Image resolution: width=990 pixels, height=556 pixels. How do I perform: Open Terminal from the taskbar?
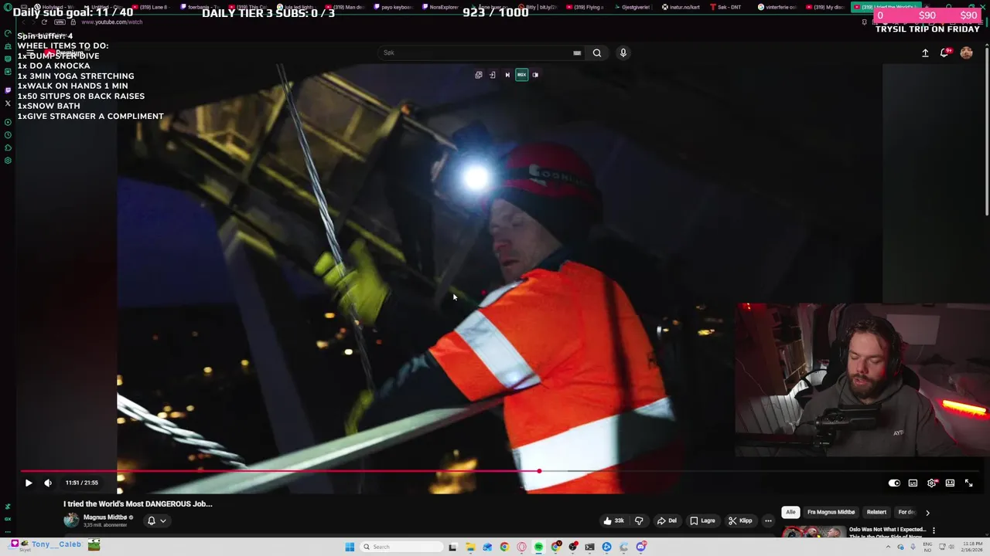(x=589, y=547)
